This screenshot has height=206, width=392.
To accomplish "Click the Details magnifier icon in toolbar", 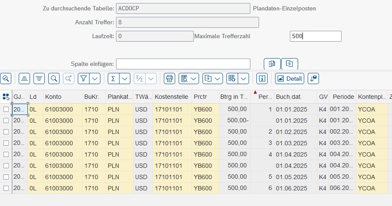I will pos(6,78).
